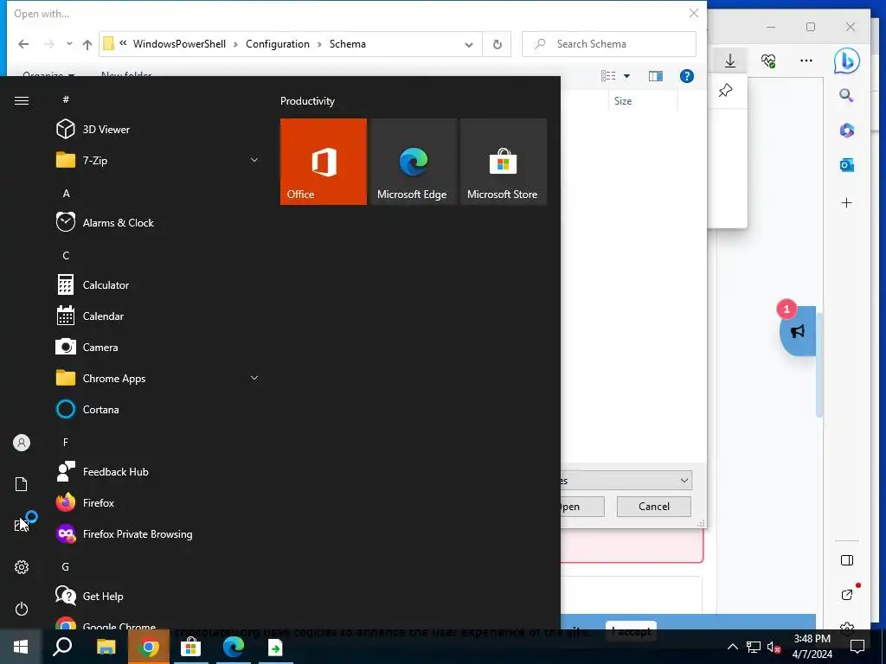
Task: Open the file type filter combo box
Action: (x=626, y=481)
